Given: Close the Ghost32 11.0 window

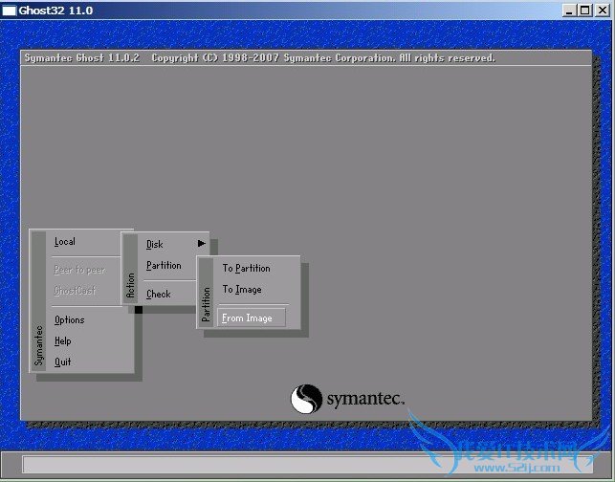Looking at the screenshot, I should click(x=602, y=11).
